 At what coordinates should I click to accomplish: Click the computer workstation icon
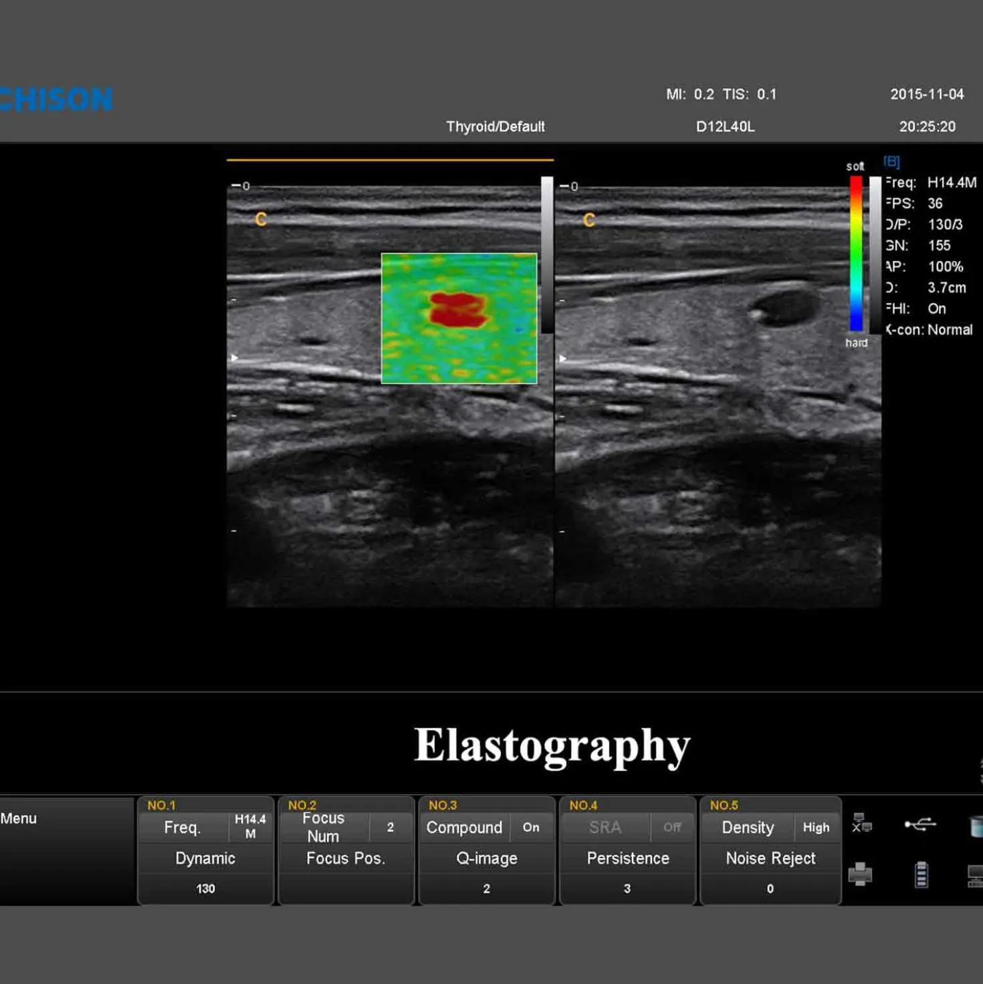(x=975, y=875)
